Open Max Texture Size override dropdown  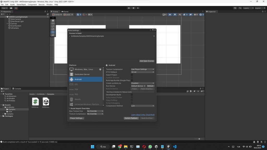coord(95,111)
